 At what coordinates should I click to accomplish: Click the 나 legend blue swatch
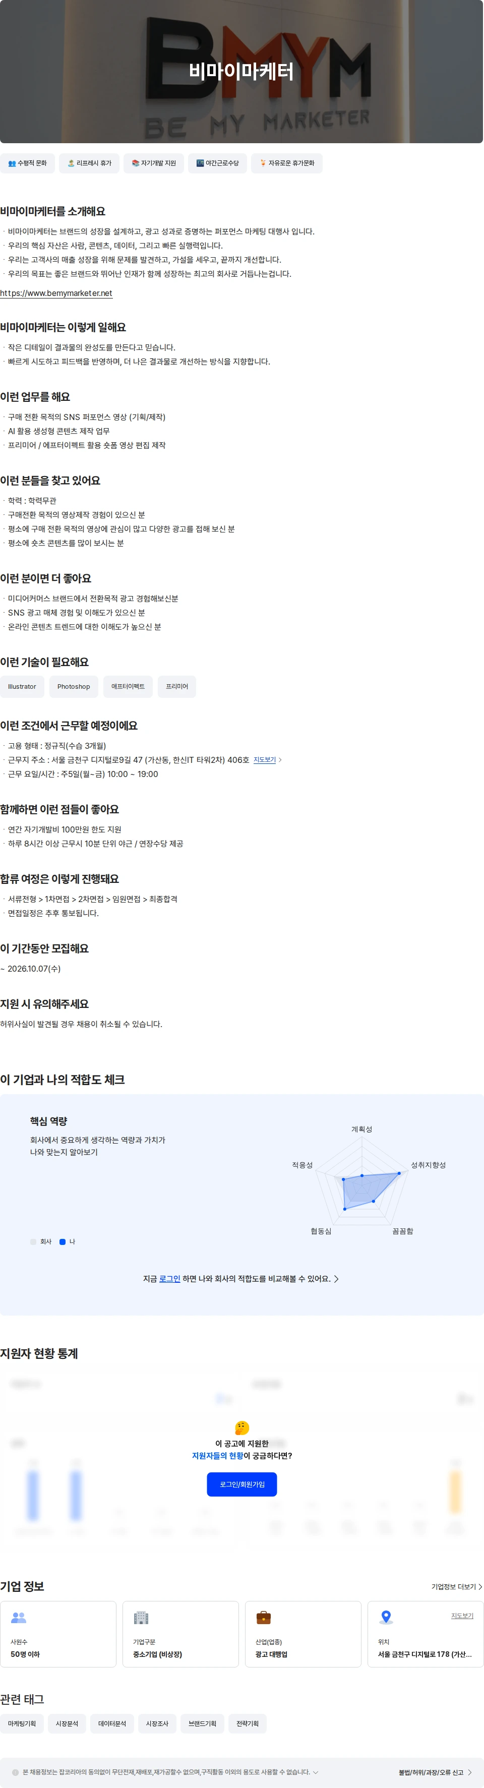63,1242
